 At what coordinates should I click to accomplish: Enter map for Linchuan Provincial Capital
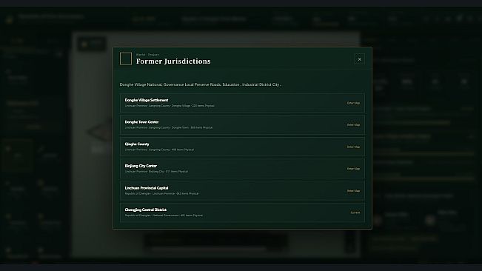[x=353, y=191]
